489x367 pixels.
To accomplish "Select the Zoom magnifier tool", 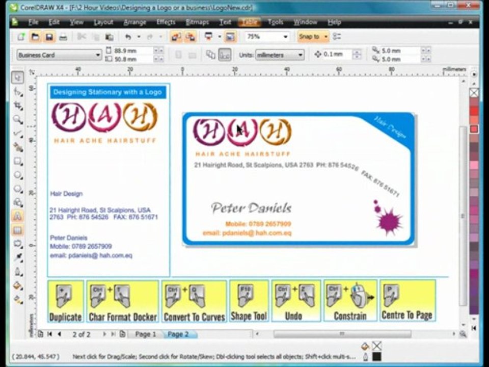I will (18, 119).
